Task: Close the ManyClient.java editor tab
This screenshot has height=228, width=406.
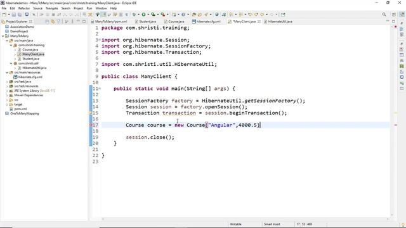Action: (259, 22)
